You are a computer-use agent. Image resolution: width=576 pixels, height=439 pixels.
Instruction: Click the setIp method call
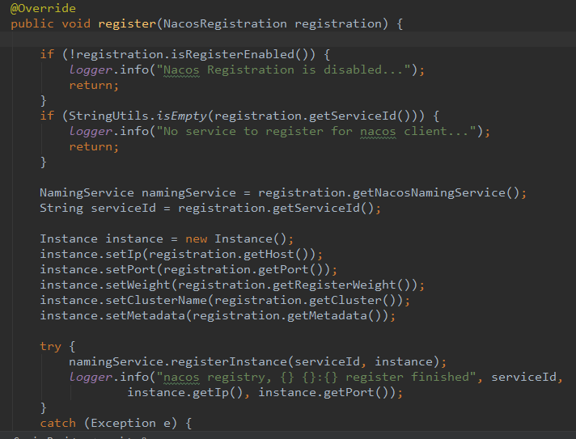click(x=124, y=255)
